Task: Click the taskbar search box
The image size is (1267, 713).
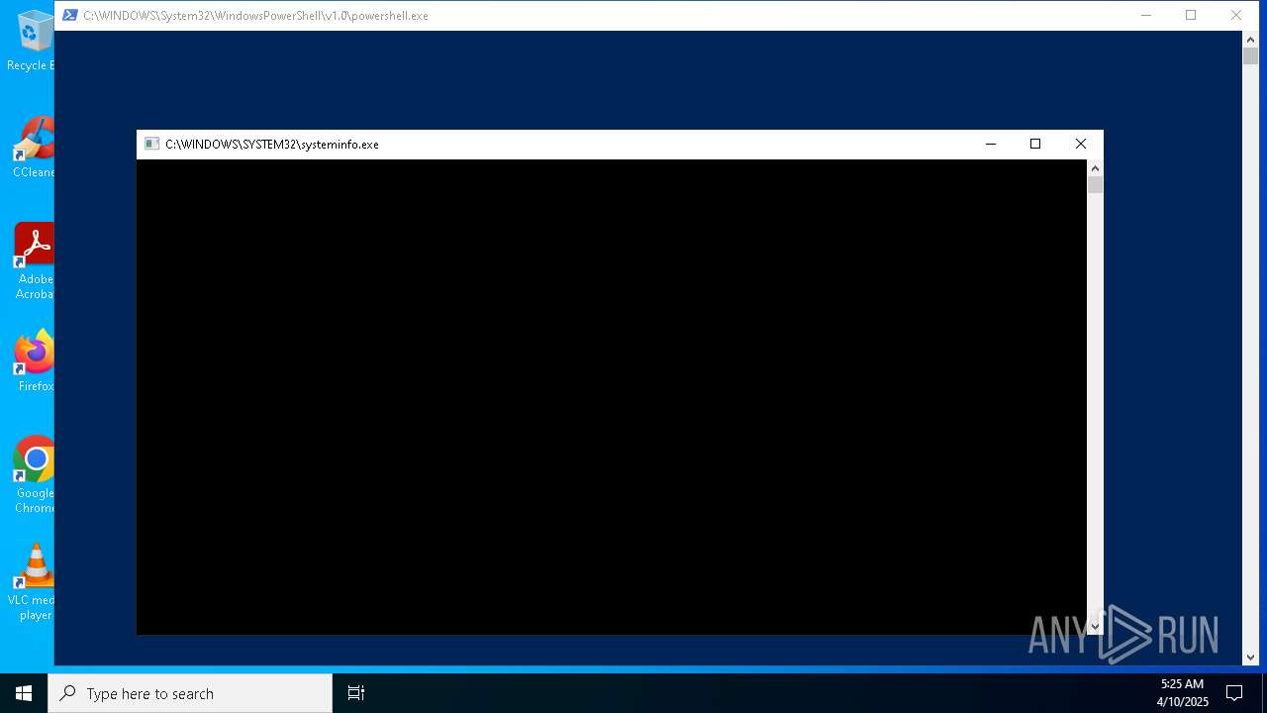Action: coord(190,693)
